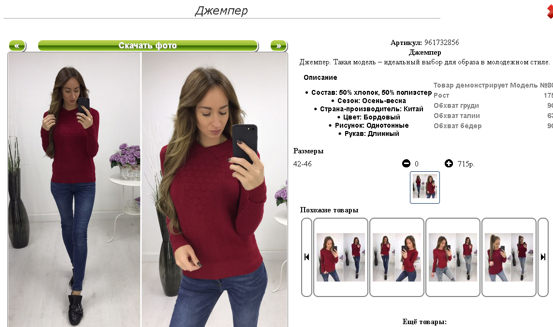Decrease quantity with the minus icon
Viewport: 553px width, 327px height.
[406, 163]
